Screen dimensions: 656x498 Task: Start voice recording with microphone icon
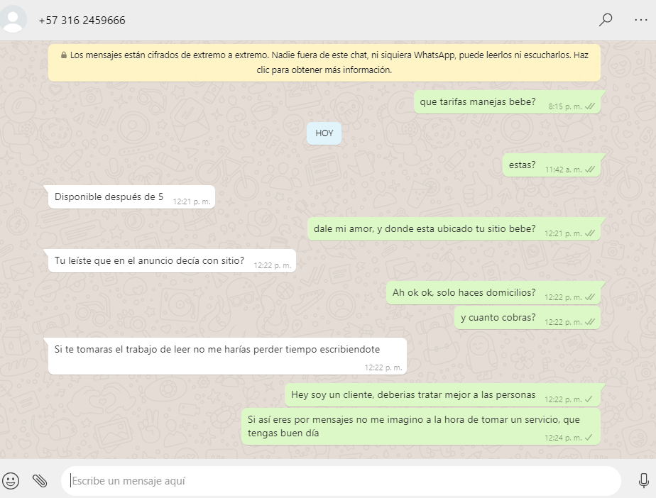coord(644,481)
